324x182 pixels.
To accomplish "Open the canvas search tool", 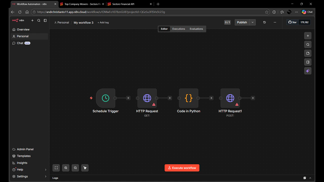I will pos(308,44).
